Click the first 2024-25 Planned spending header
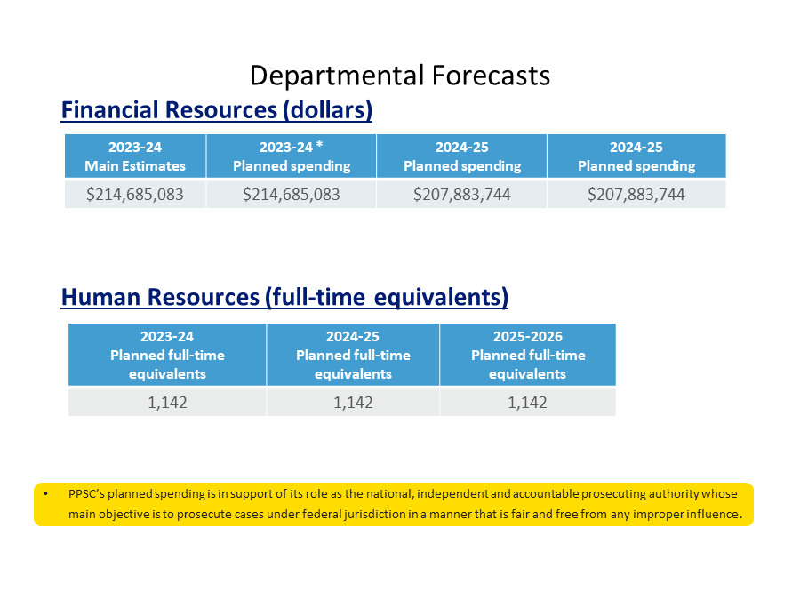This screenshot has height=600, width=800. (461, 156)
